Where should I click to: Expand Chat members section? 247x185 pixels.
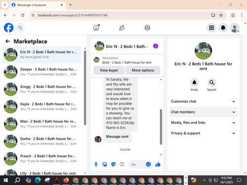pos(203,112)
